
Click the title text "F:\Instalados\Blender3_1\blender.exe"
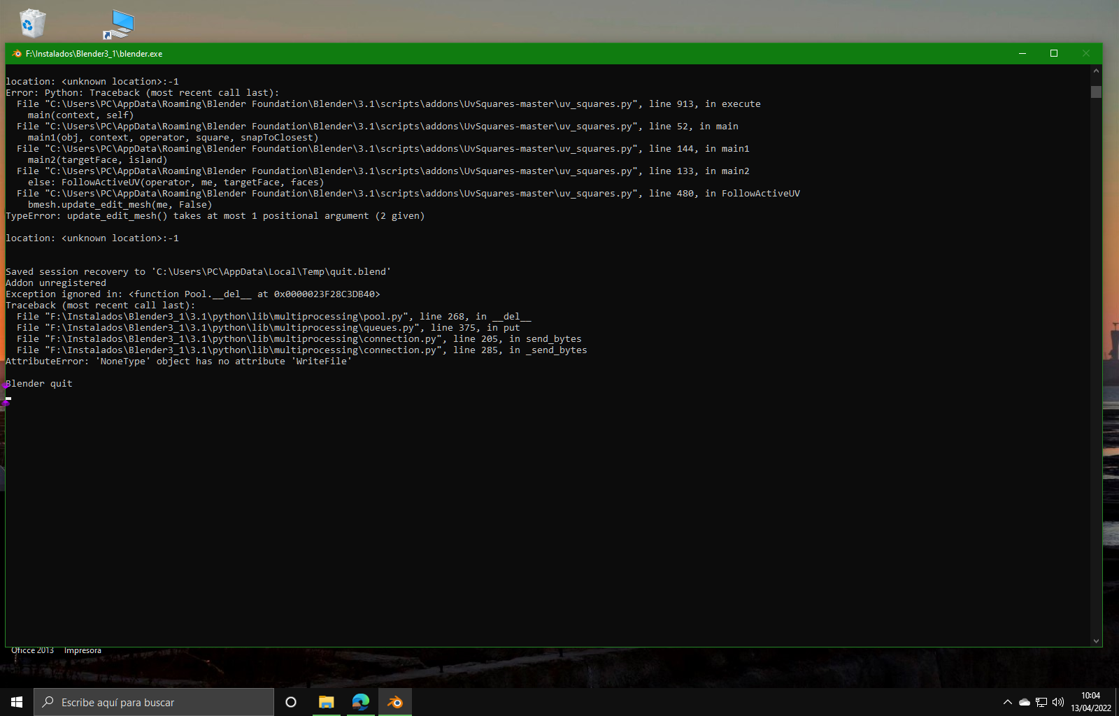tap(94, 54)
